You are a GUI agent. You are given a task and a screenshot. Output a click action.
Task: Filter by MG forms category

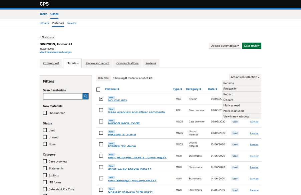click(45, 182)
